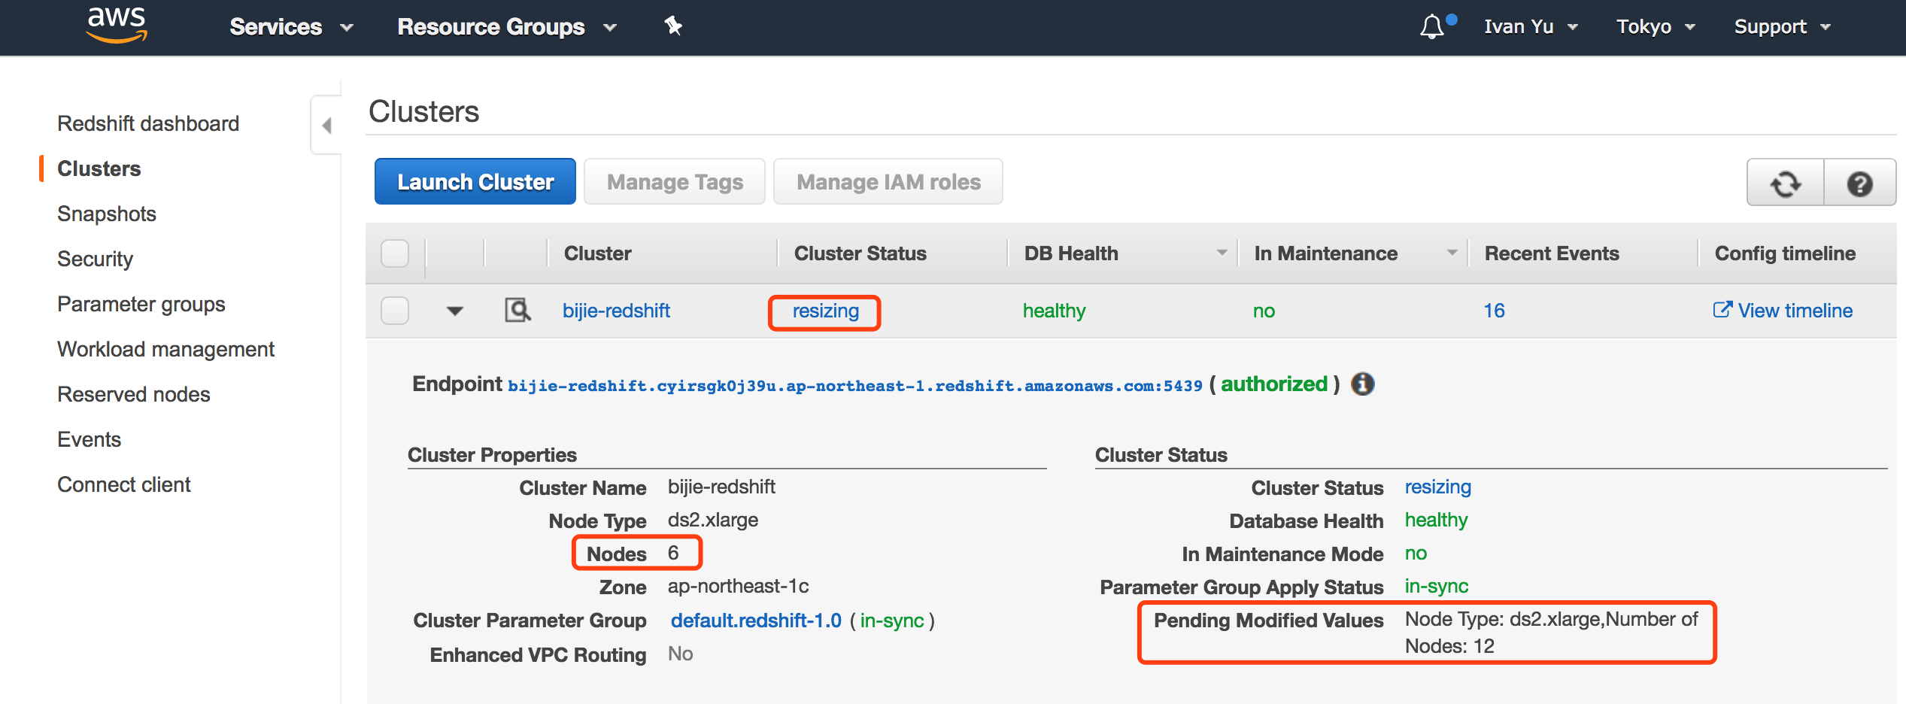Go to the AWS console home logo

[x=117, y=25]
